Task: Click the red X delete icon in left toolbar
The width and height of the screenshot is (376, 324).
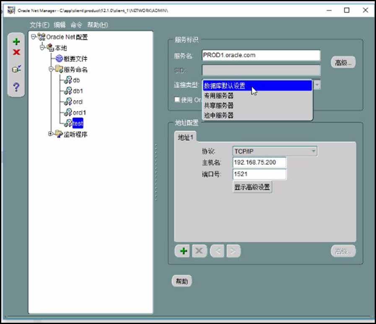Action: (16, 52)
